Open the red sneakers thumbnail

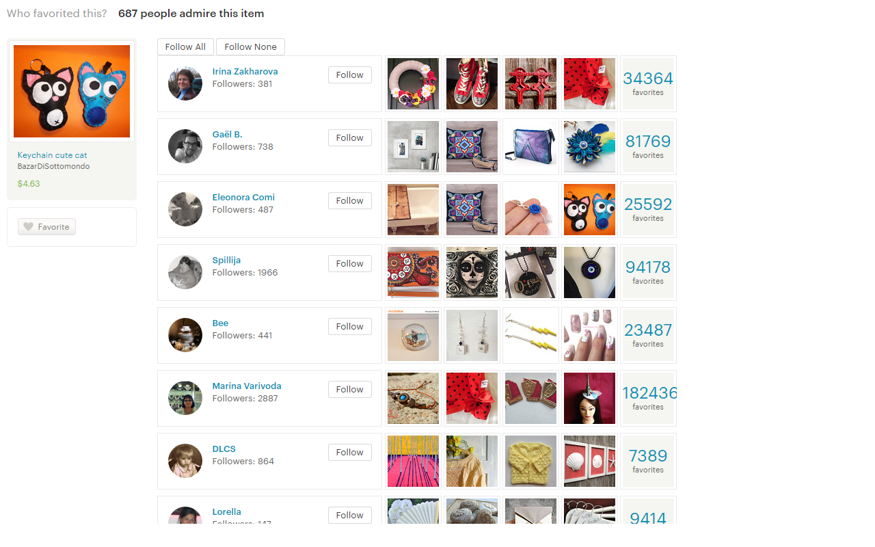click(x=472, y=83)
